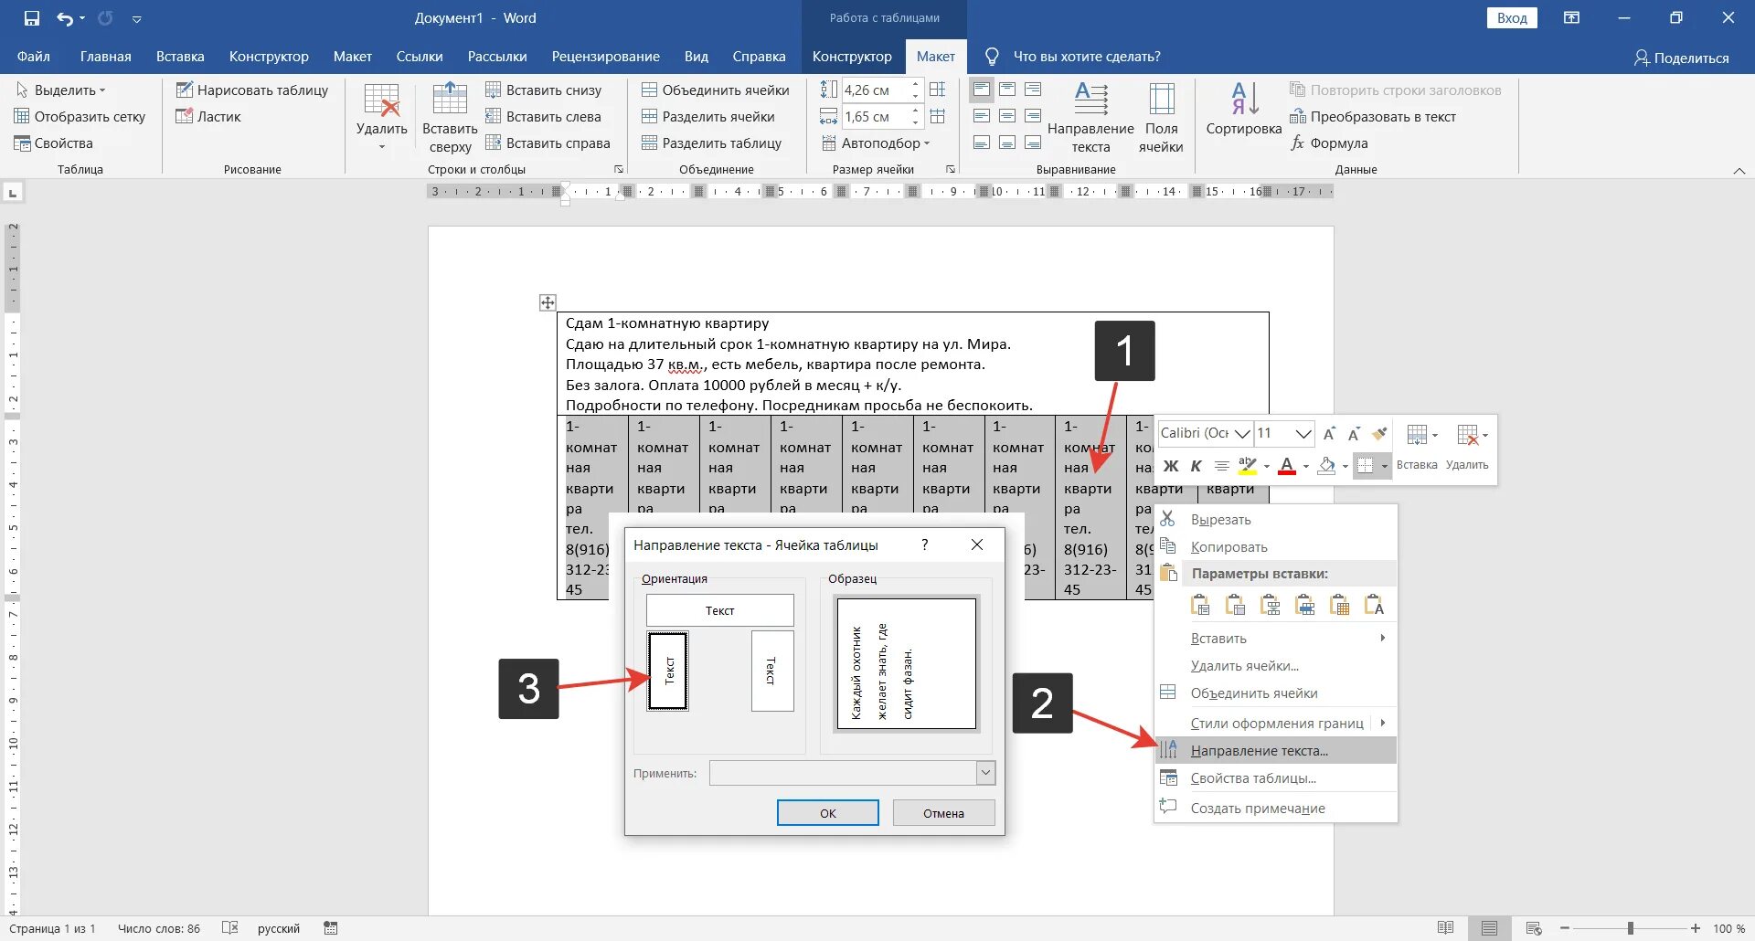Switch to the Вставка ribbon tab

180,57
